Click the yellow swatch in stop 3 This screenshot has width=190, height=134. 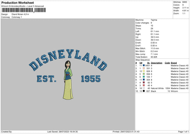144,71
